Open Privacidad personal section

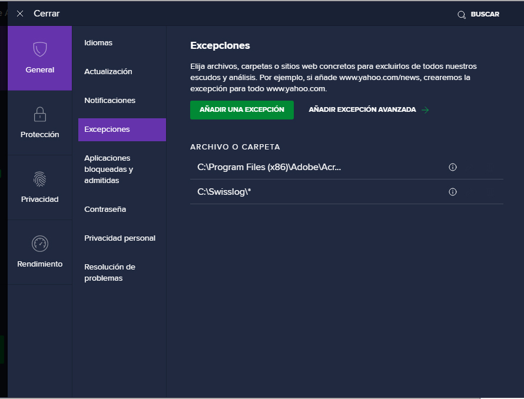tap(120, 238)
